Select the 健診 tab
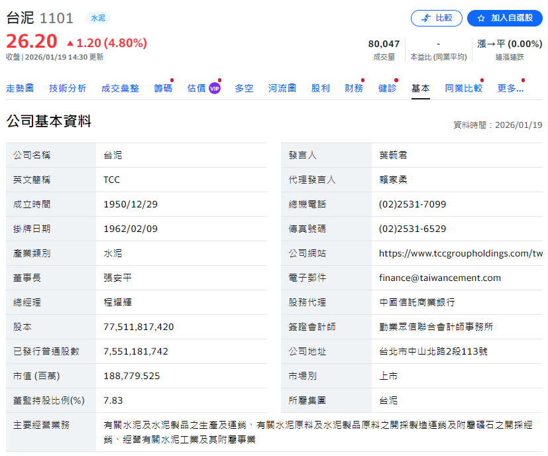This screenshot has width=548, height=456. [387, 87]
